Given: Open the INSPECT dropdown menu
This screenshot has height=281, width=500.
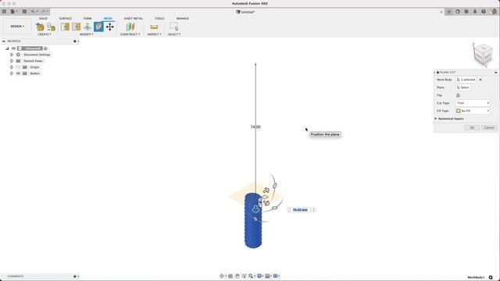Looking at the screenshot, I should [154, 34].
